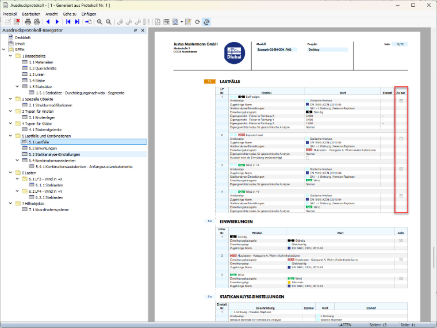The height and width of the screenshot is (328, 437).
Task: Open the Einfügen menu
Action: coord(89,14)
